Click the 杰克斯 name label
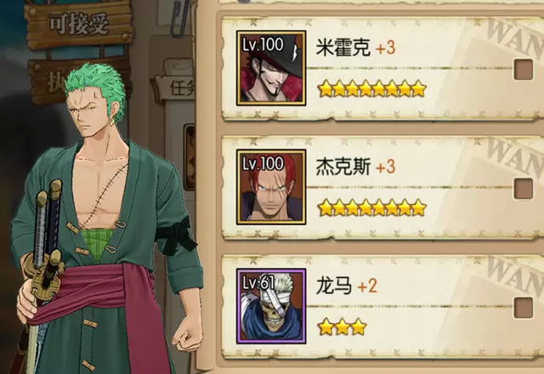 (x=343, y=167)
